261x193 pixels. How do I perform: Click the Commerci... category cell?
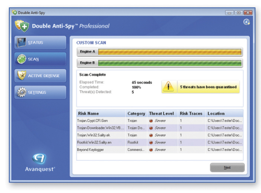coord(136,150)
